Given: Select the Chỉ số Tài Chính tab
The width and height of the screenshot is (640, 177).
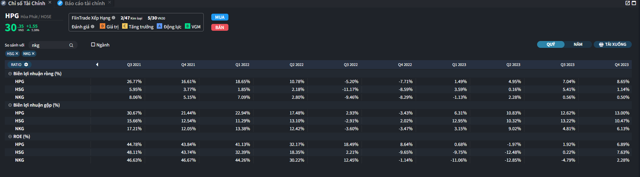Looking at the screenshot, I should 26,3.
